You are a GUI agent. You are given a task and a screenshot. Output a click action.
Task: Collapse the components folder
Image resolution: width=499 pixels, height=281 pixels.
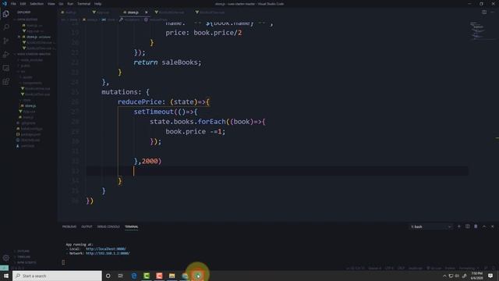(32, 83)
